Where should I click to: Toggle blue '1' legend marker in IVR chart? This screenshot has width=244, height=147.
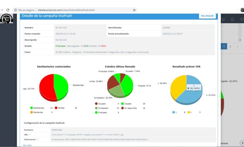coord(174,112)
